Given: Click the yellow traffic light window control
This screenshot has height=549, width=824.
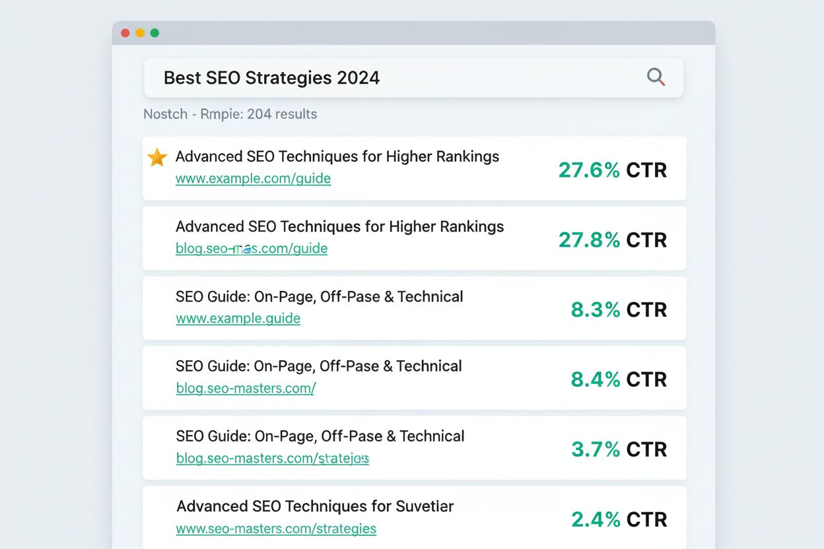Looking at the screenshot, I should coord(139,32).
